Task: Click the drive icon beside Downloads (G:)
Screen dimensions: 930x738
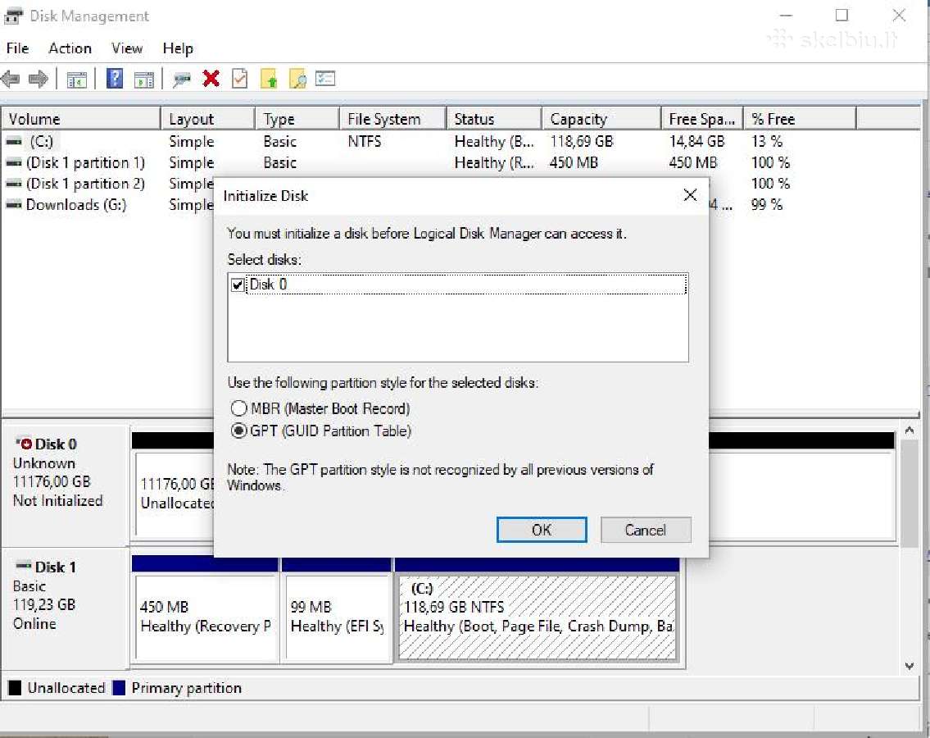Action: (14, 205)
